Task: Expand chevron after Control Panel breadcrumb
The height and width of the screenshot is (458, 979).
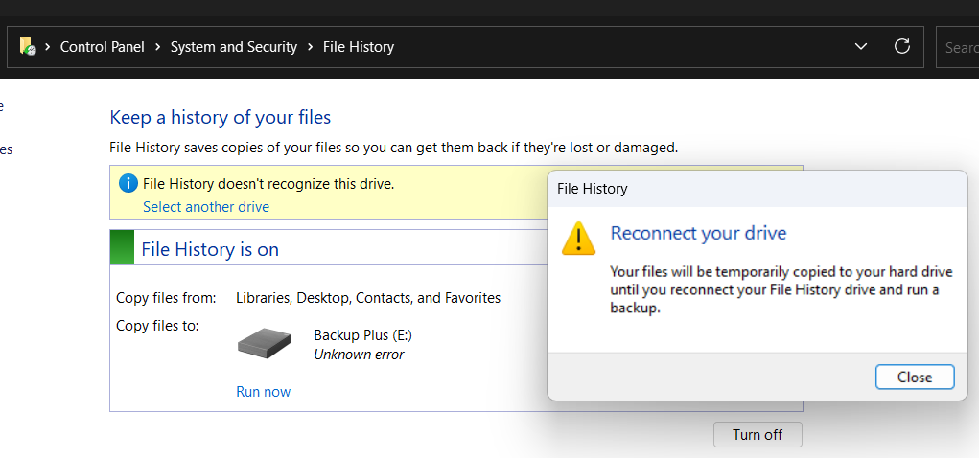Action: coord(157,46)
